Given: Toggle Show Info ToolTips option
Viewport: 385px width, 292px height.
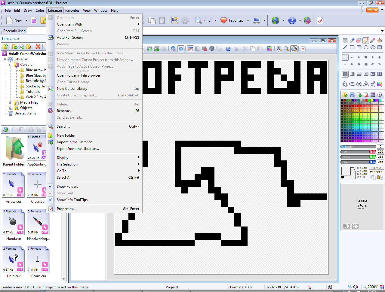Looking at the screenshot, I should pyautogui.click(x=72, y=200).
